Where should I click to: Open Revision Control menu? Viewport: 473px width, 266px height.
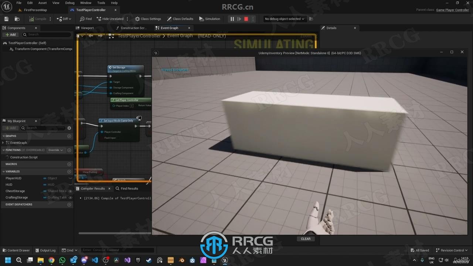coord(452,250)
